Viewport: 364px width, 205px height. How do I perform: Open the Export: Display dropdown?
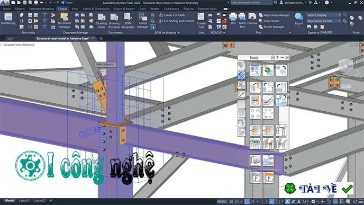point(324,15)
